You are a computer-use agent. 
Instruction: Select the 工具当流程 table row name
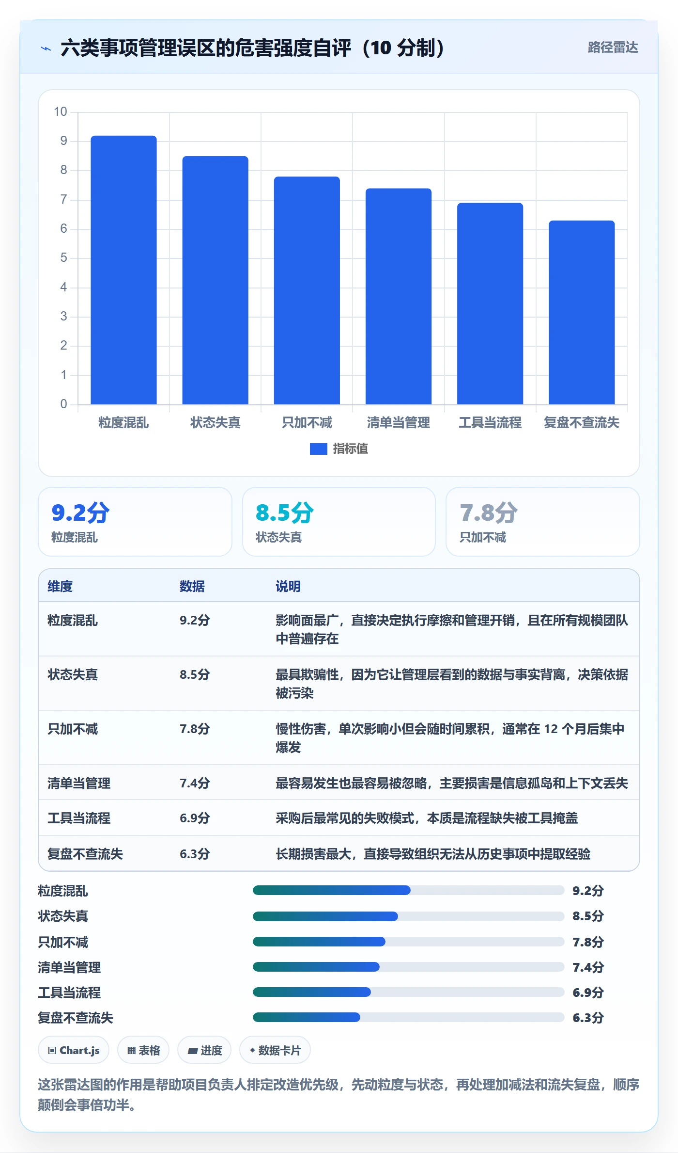pyautogui.click(x=79, y=818)
